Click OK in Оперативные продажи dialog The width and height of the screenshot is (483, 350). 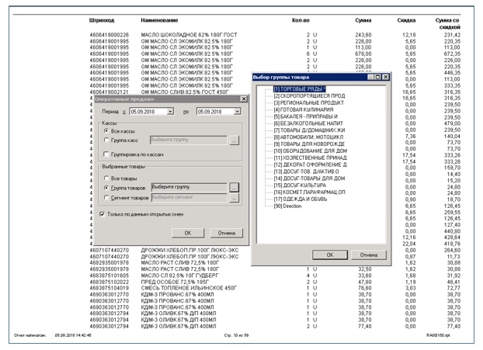coord(188,233)
